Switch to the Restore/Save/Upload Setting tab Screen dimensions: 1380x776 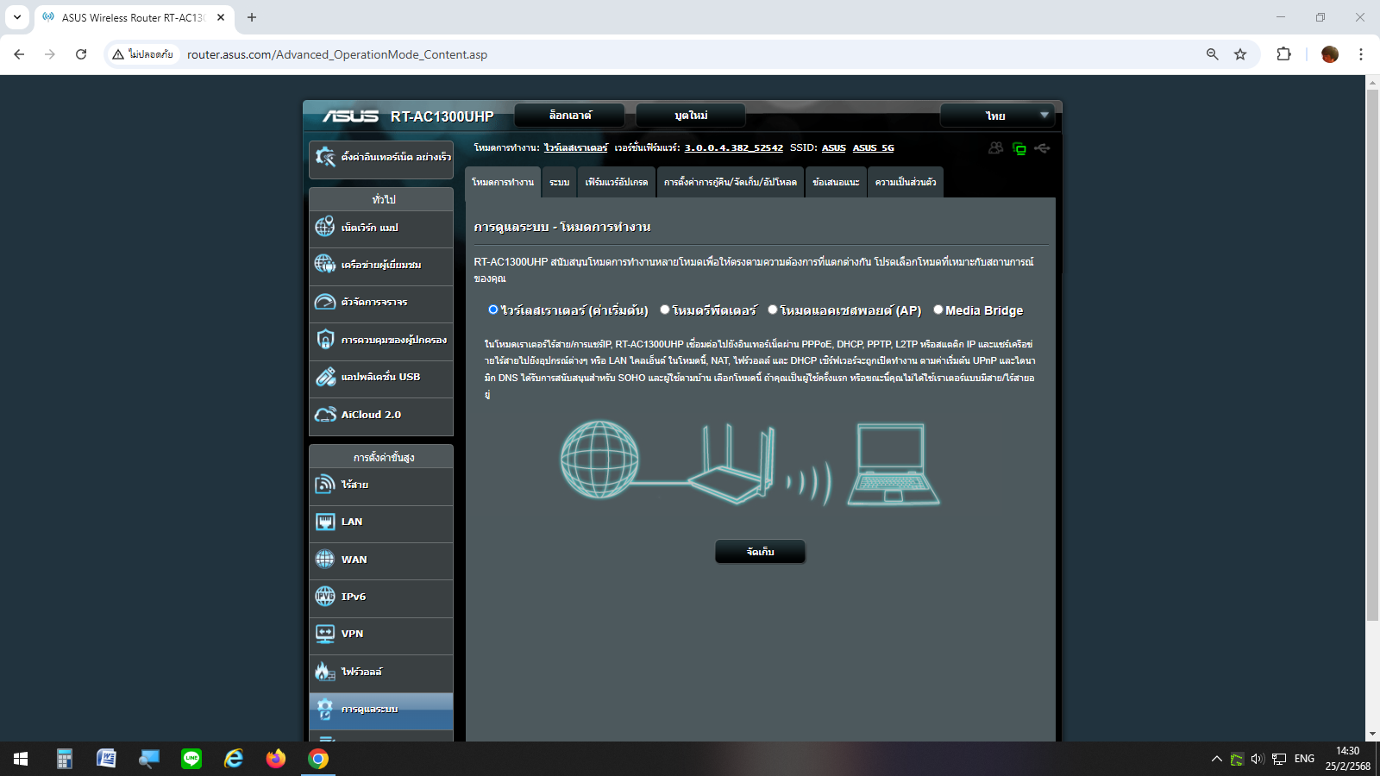(730, 182)
